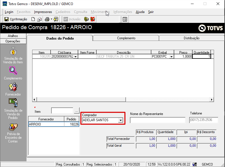Open Simulação de Venda do Pedido shortcut
Screen dimensions: 225x167
tap(13, 109)
